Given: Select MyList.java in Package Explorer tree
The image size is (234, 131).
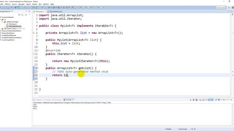Looking at the screenshot, I should (12, 24).
